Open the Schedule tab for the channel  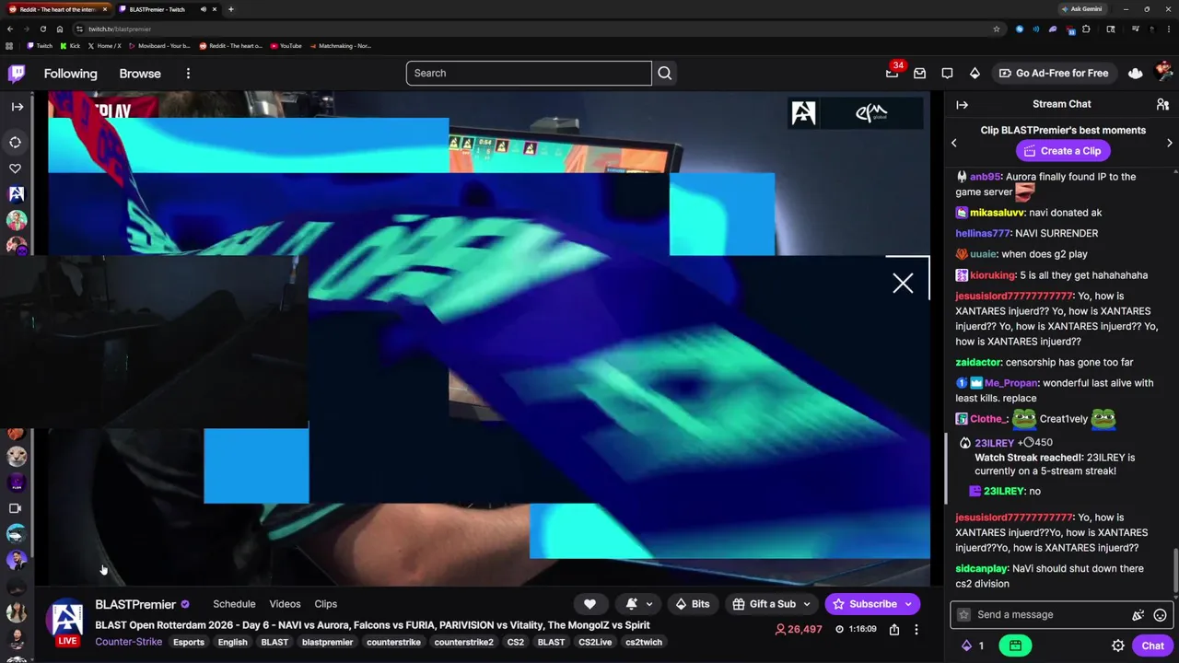point(234,604)
